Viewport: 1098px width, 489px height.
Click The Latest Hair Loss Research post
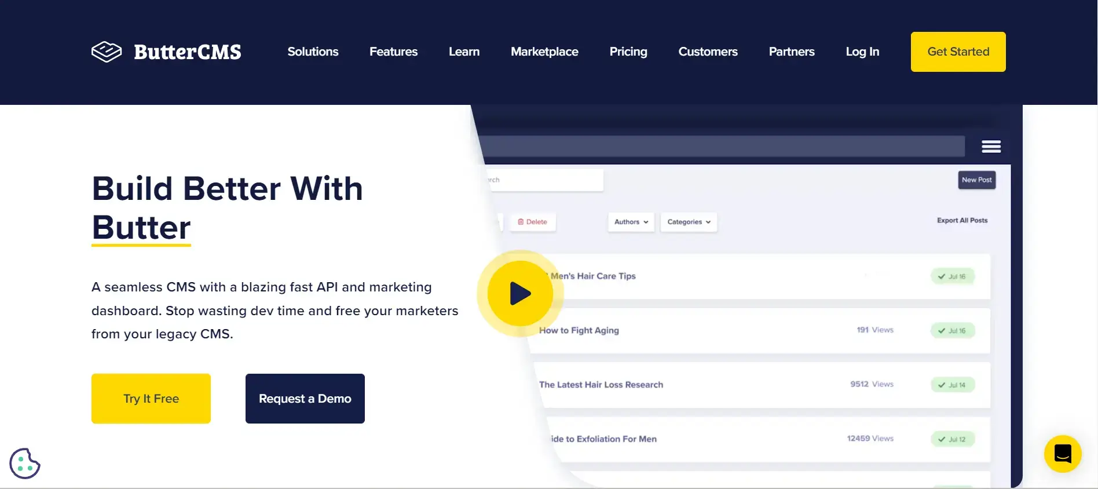click(x=601, y=385)
